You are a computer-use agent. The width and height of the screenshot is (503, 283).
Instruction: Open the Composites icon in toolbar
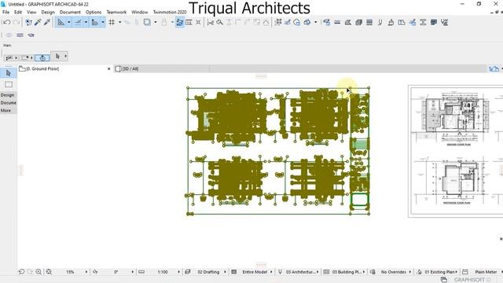[x=358, y=22]
